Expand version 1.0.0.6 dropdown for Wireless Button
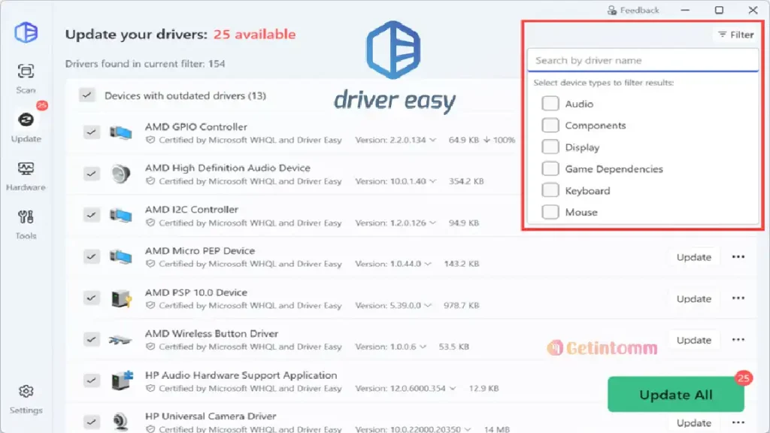Viewport: 770px width, 433px height. tap(423, 347)
